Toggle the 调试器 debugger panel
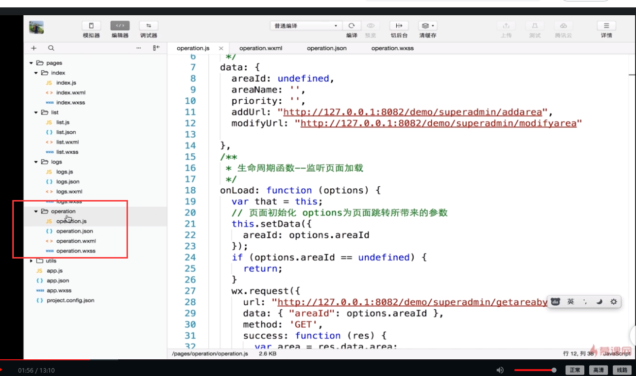 click(149, 26)
